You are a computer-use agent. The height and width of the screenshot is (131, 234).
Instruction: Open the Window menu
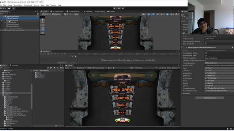pos(53,5)
